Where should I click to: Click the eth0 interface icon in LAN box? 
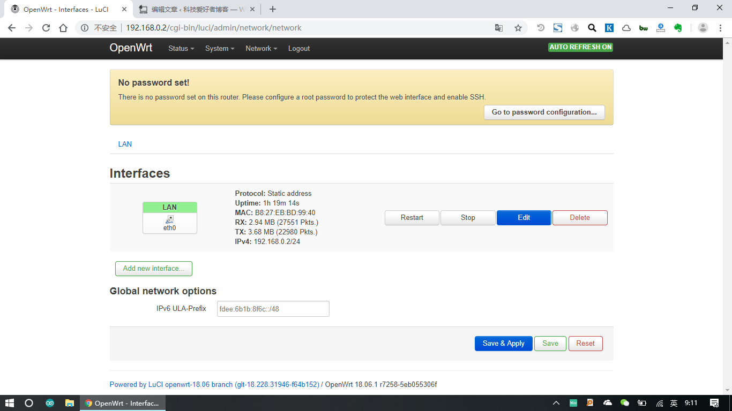[170, 219]
